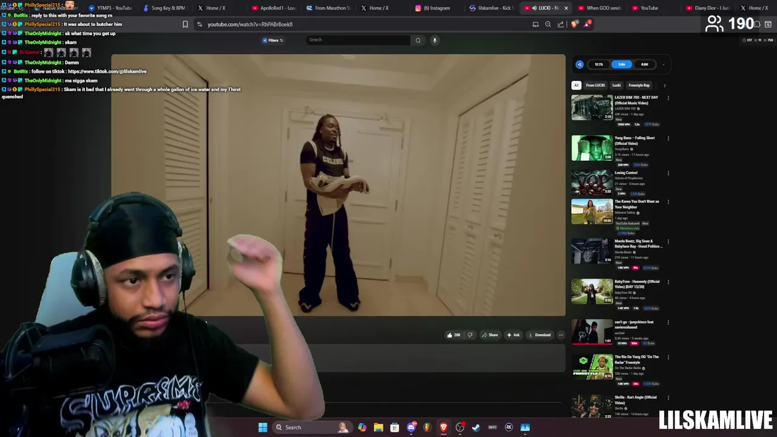The image size is (777, 437).
Task: Switch to the From Marathon tab
Action: (x=328, y=8)
